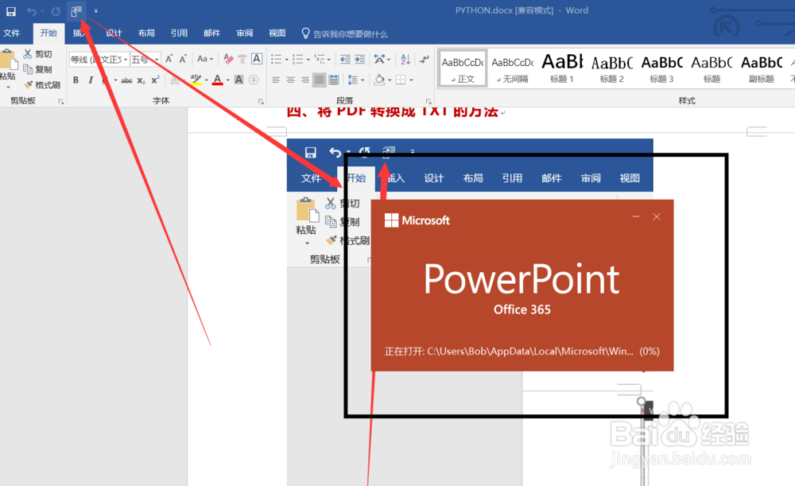Screen dimensions: 795x486
Task: Click the enclosed character (circled 字) icon
Action: click(x=254, y=80)
